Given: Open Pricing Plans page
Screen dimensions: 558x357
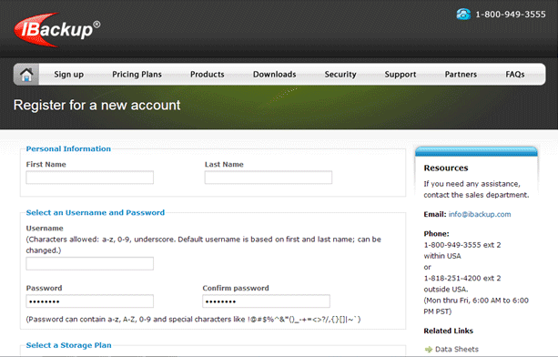Looking at the screenshot, I should tap(137, 74).
